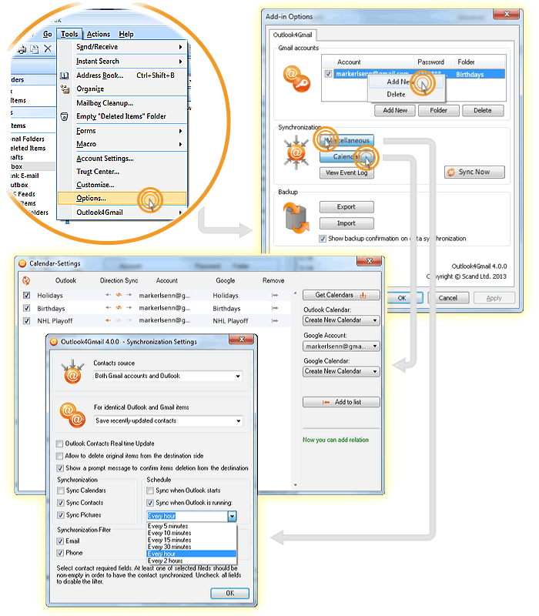Open the Outlook4Gmail submenu entry
Screen dimensions: 539x616
coord(122,213)
